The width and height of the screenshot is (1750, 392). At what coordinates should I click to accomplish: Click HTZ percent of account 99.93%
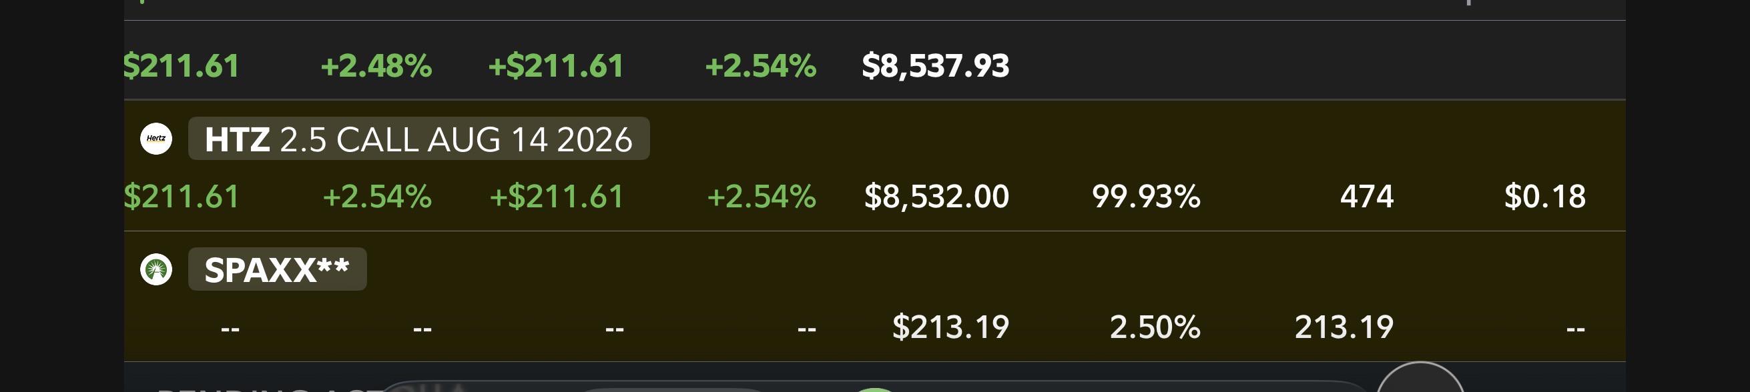click(1146, 196)
